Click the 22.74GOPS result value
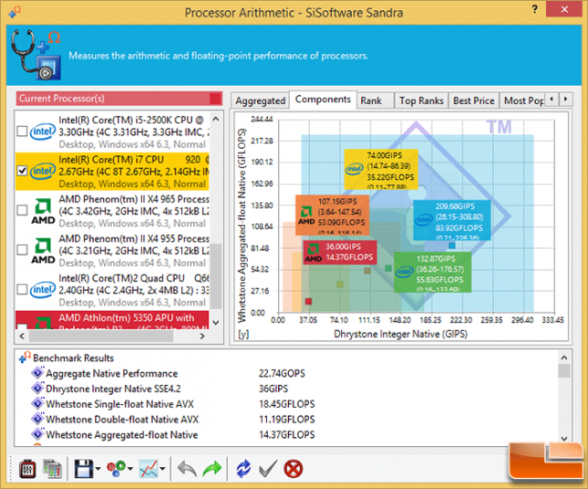The height and width of the screenshot is (489, 588). point(282,373)
